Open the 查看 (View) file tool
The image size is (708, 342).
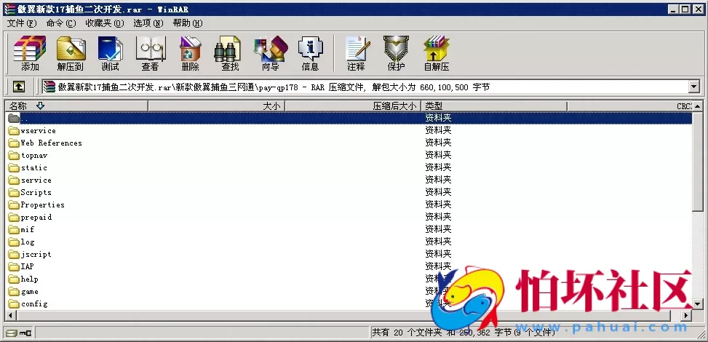coord(150,53)
